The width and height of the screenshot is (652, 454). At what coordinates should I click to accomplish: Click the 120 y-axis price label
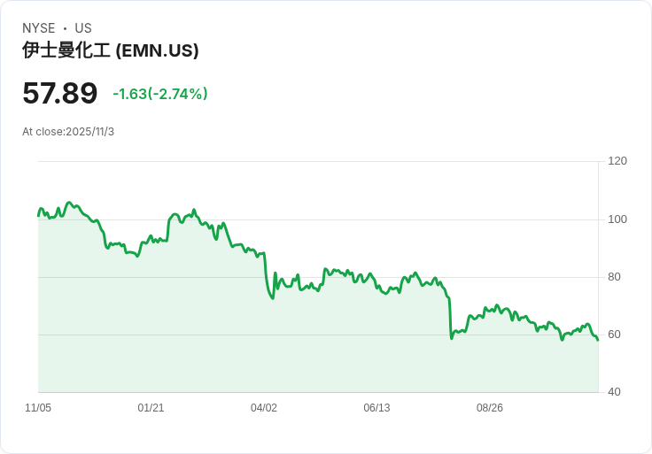click(x=617, y=161)
